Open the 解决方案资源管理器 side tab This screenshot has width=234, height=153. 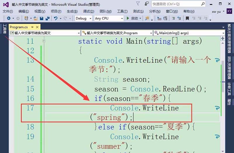tap(229, 38)
